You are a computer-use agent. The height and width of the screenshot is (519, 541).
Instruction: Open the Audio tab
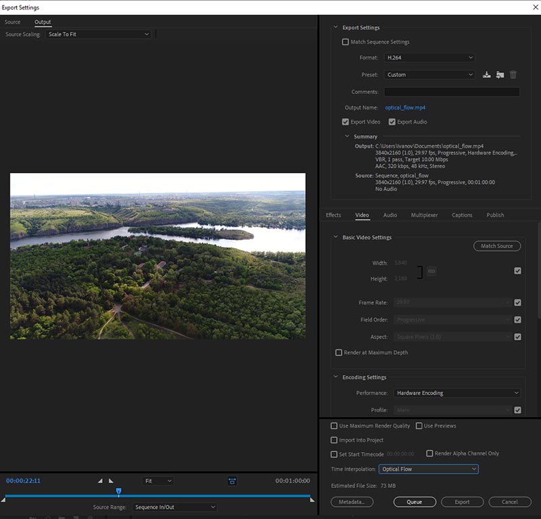click(x=390, y=215)
